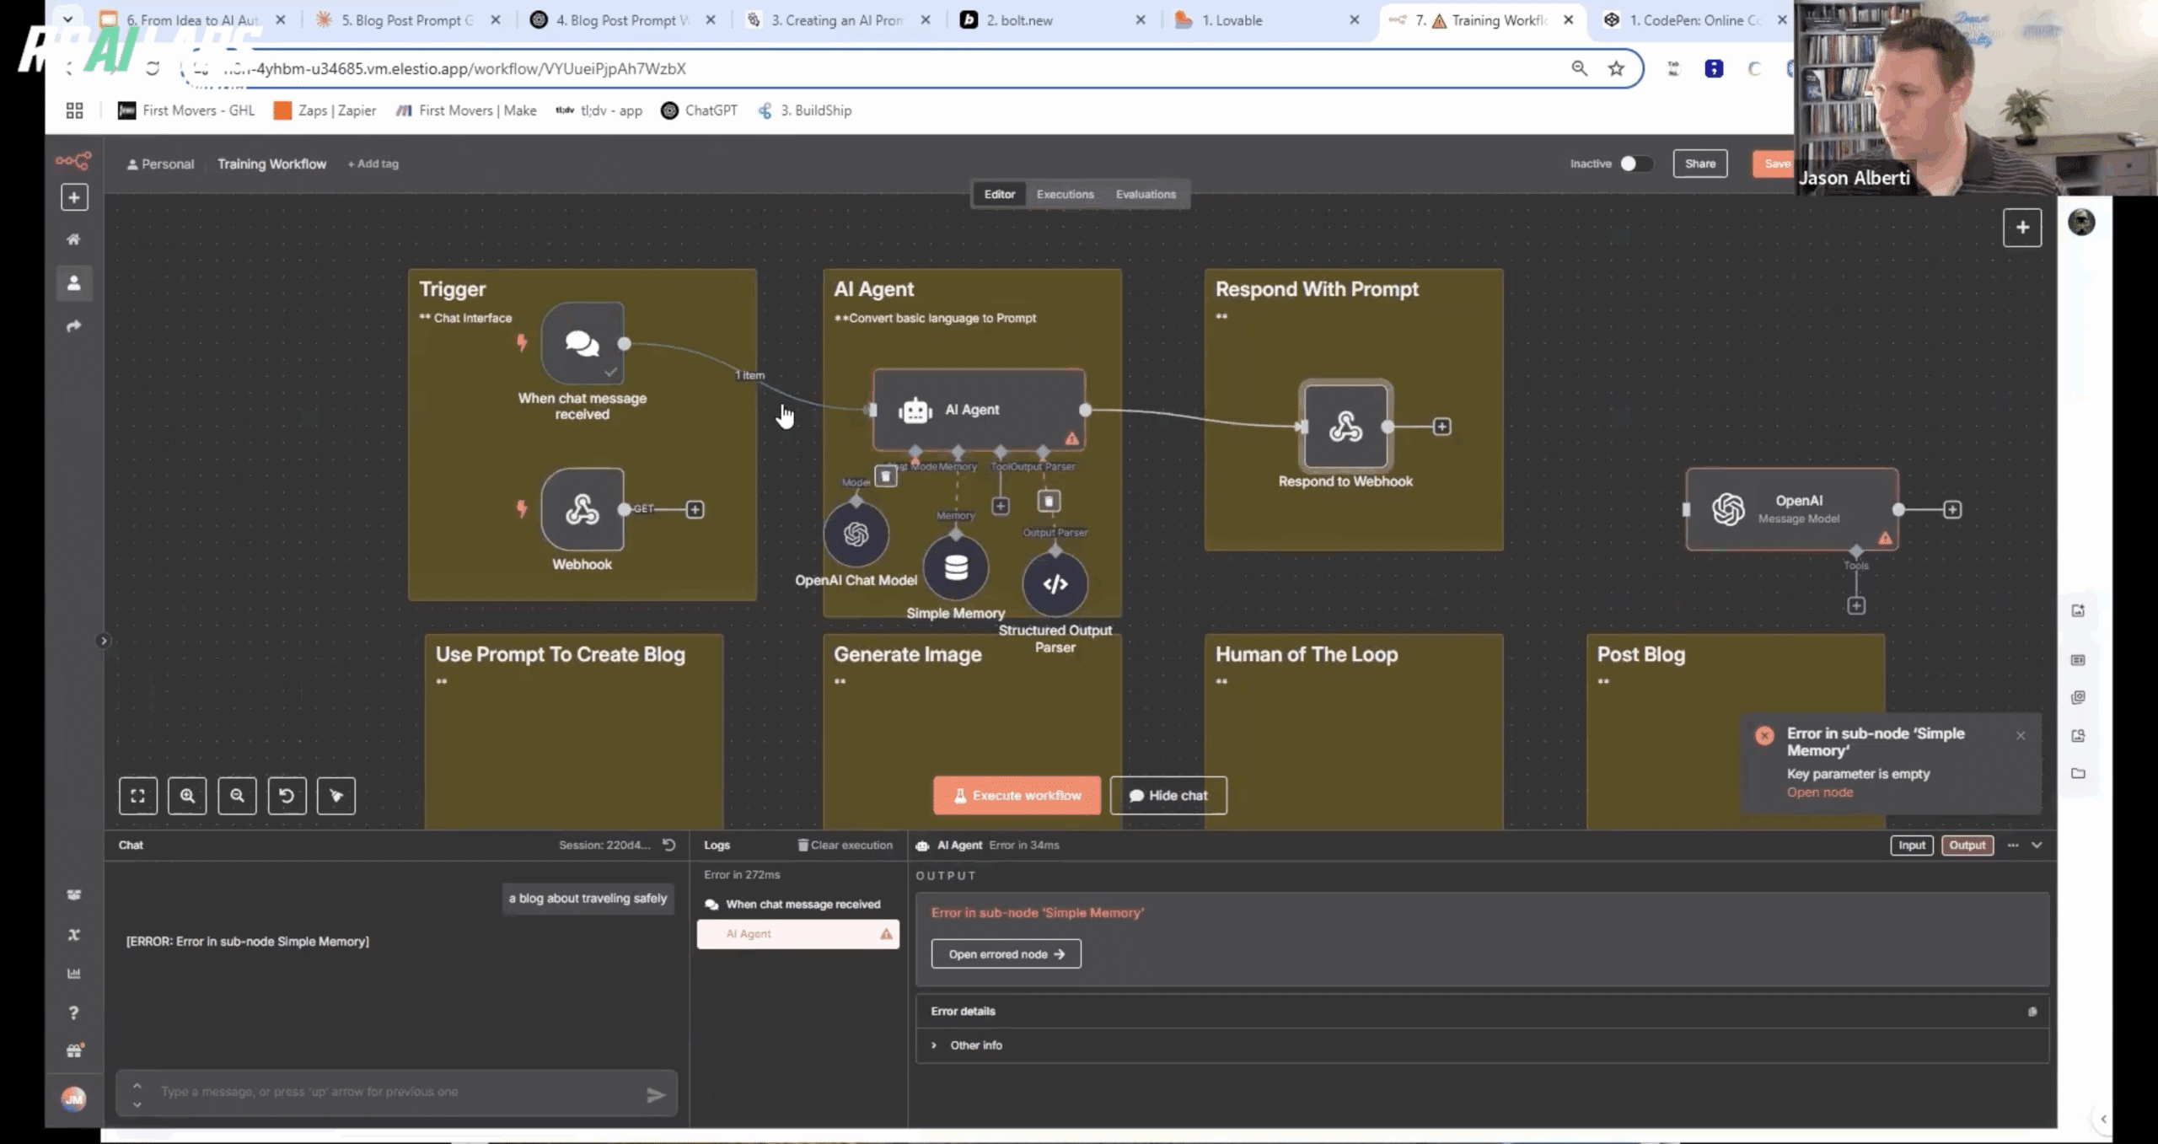Show the Input panel in logs
Viewport: 2158px width, 1144px height.
click(1911, 845)
